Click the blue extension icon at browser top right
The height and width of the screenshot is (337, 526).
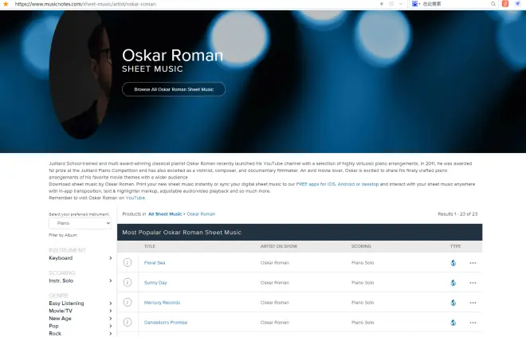click(517, 4)
